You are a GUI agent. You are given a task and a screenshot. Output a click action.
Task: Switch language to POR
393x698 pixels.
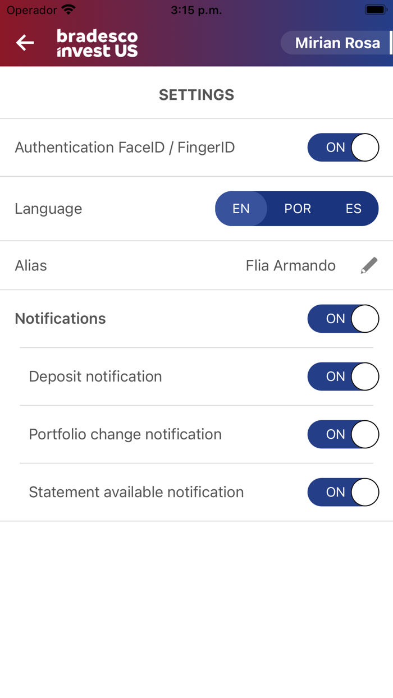click(298, 209)
